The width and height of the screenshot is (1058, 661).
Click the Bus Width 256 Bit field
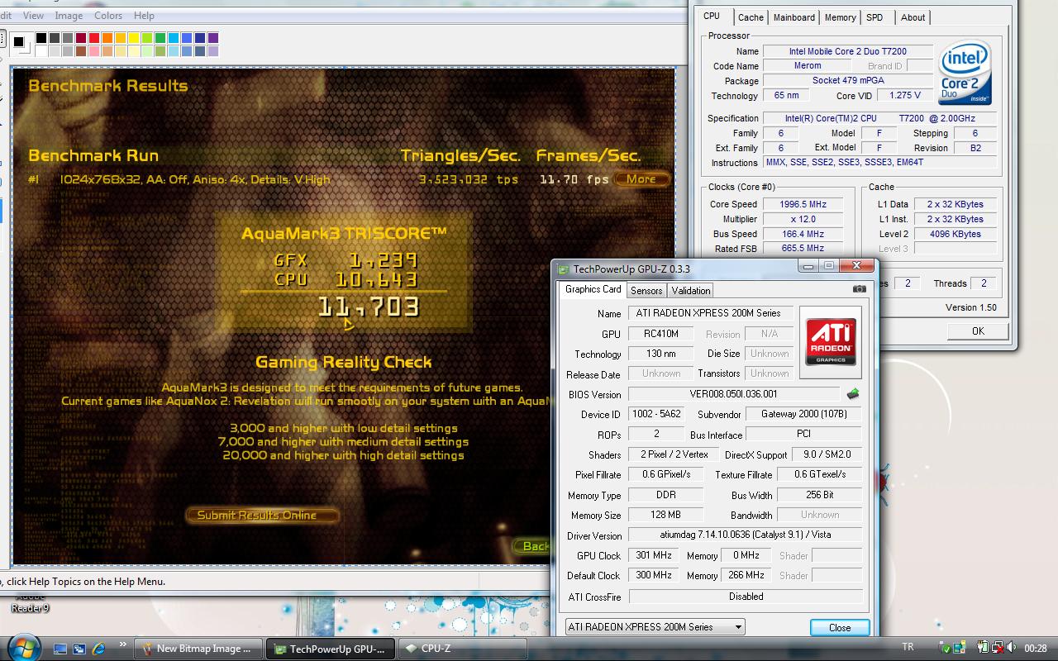point(819,495)
